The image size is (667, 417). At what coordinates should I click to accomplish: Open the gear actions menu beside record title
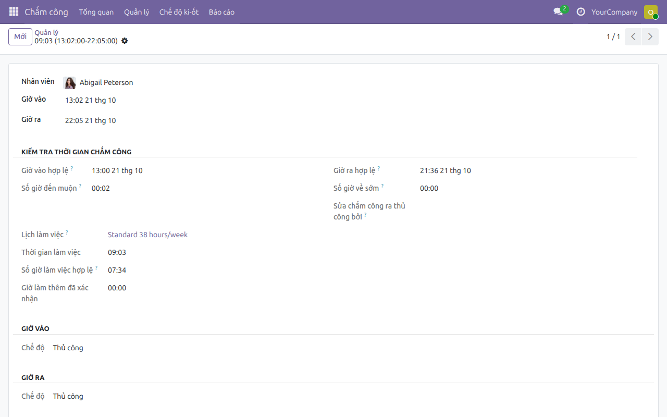pyautogui.click(x=125, y=41)
